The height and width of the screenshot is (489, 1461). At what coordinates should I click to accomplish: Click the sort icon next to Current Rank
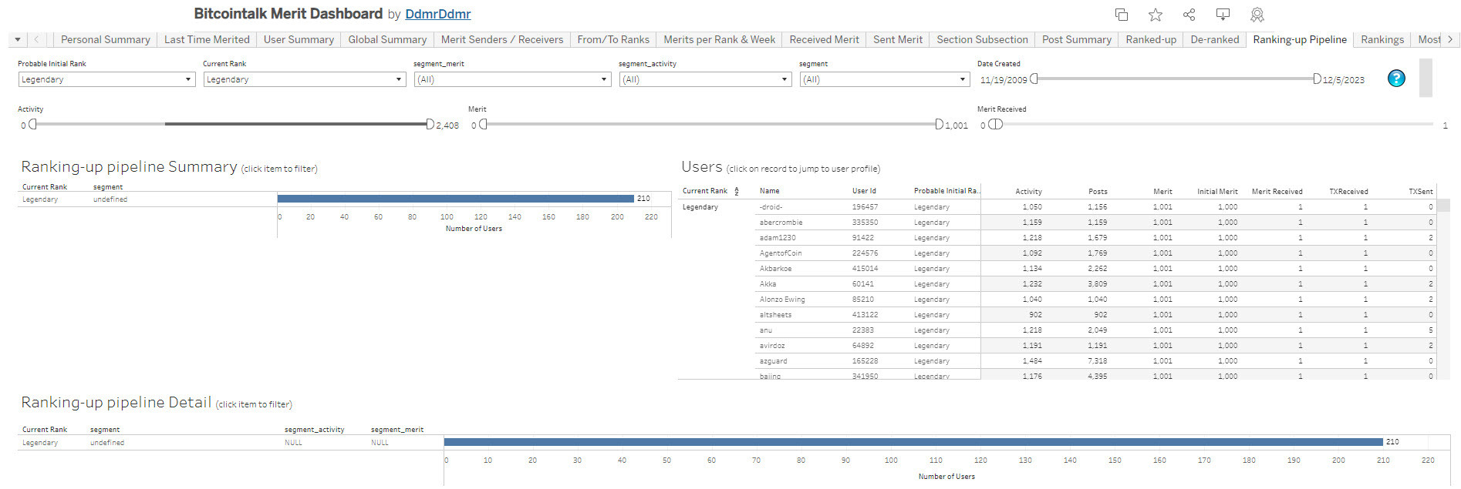737,191
